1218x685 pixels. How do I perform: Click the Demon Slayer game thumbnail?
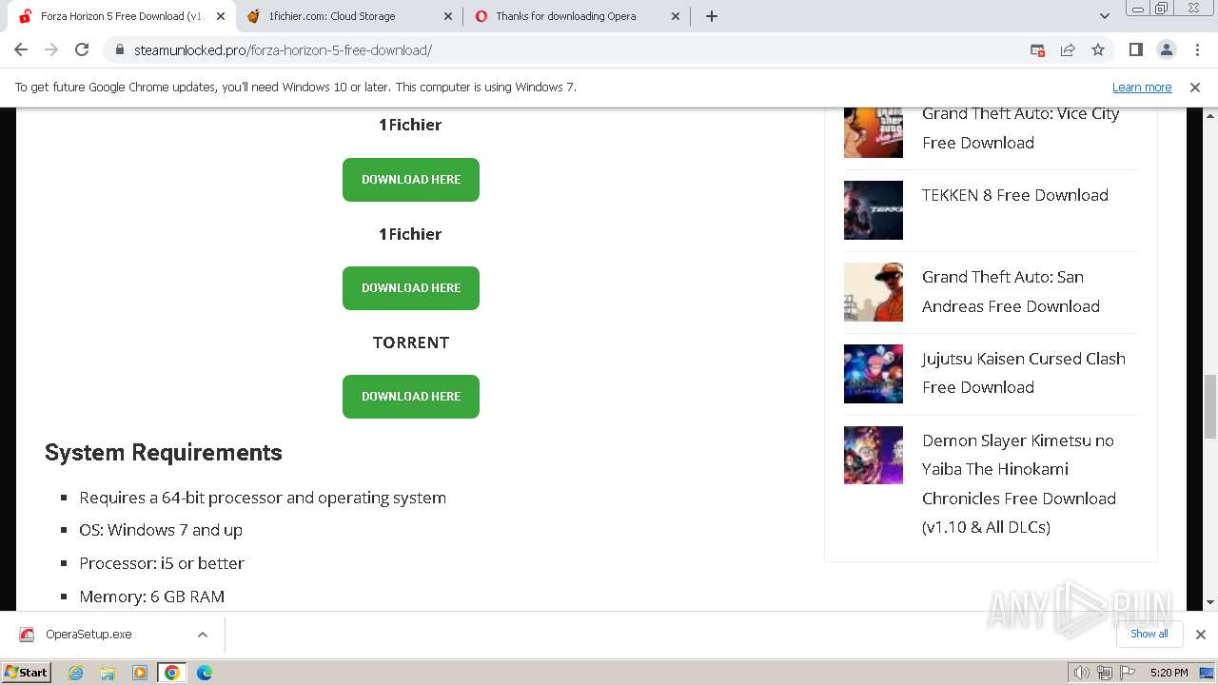(874, 456)
